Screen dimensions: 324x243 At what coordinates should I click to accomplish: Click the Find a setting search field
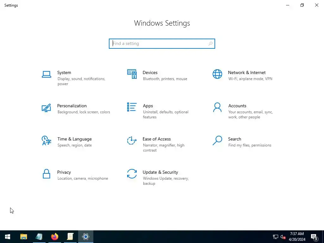point(162,44)
